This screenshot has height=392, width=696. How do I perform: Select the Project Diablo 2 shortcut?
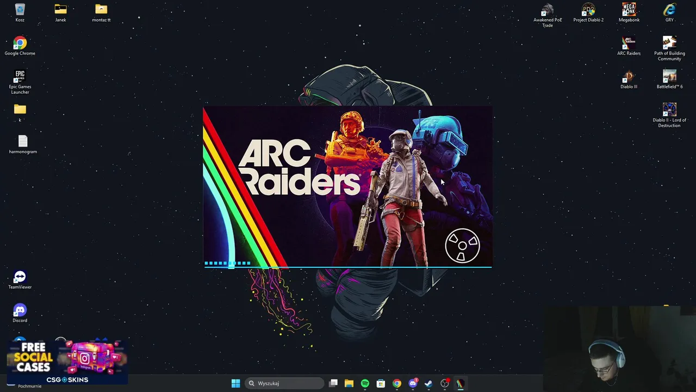point(588,13)
